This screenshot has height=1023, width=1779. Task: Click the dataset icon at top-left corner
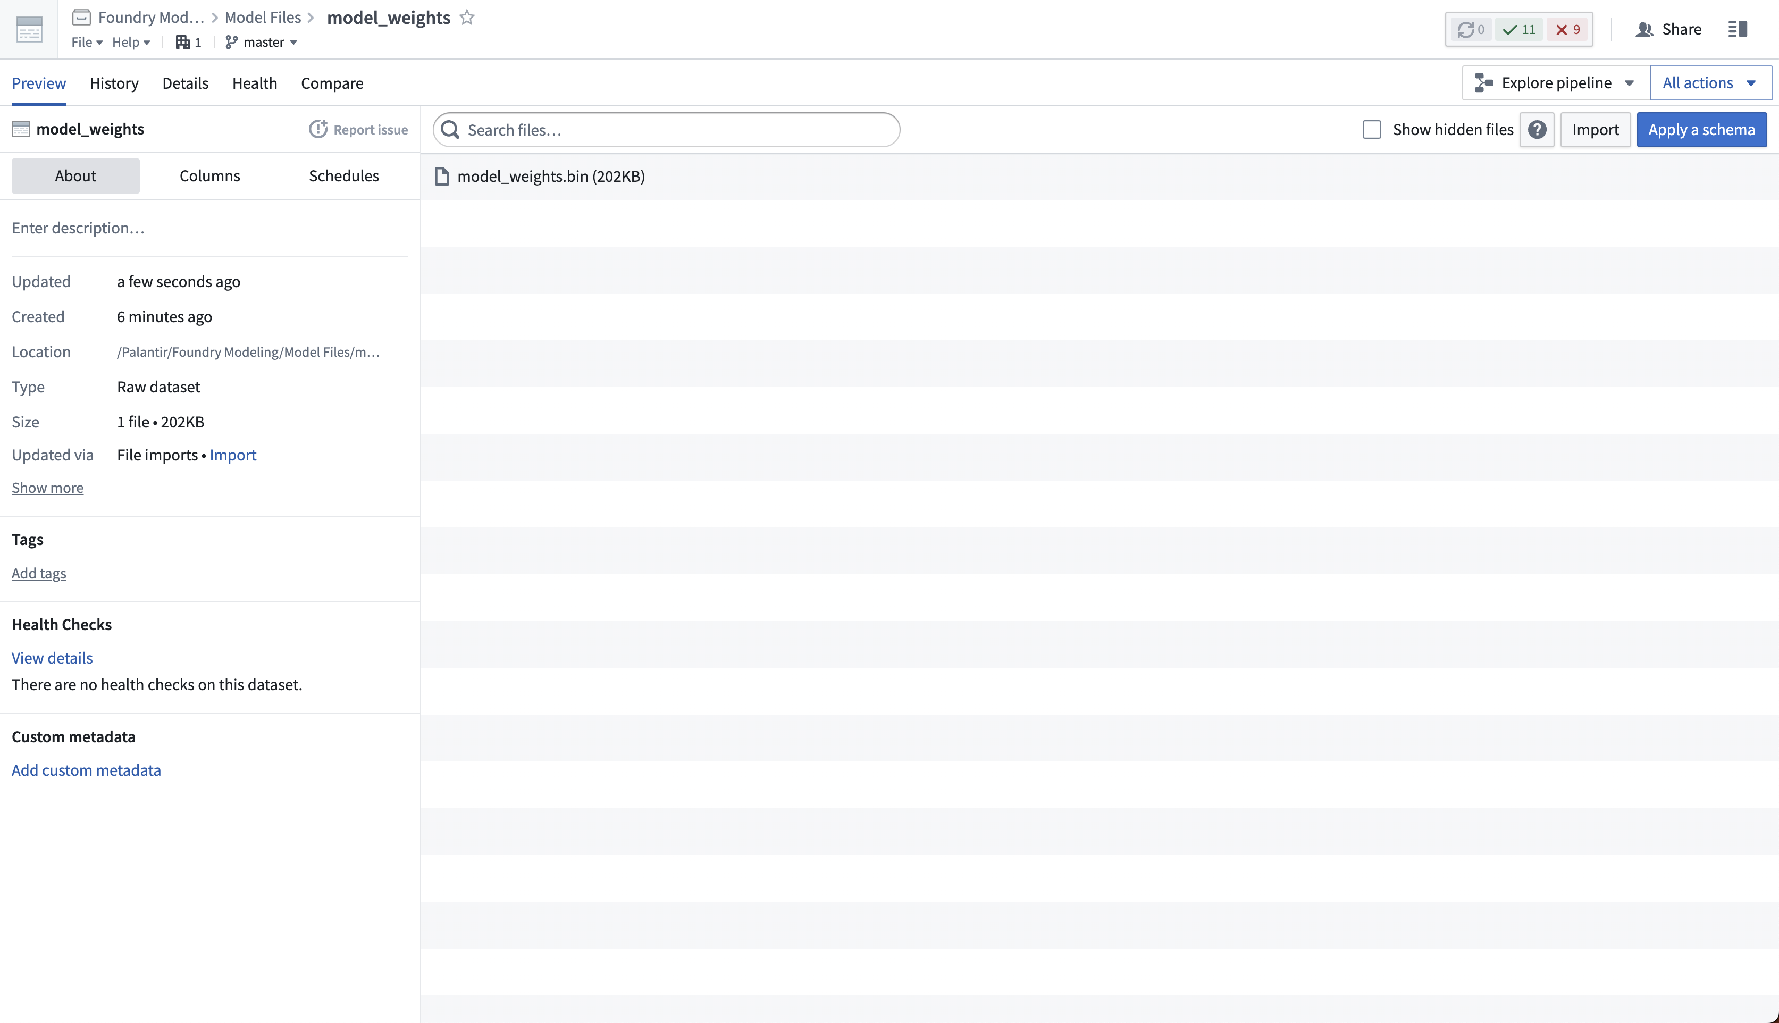[29, 30]
